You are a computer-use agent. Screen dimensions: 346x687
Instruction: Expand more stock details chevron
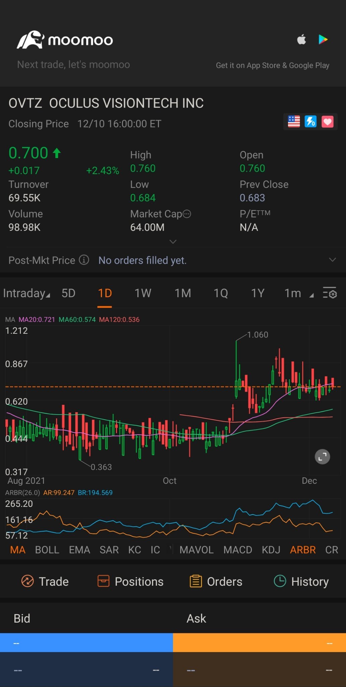tap(173, 242)
